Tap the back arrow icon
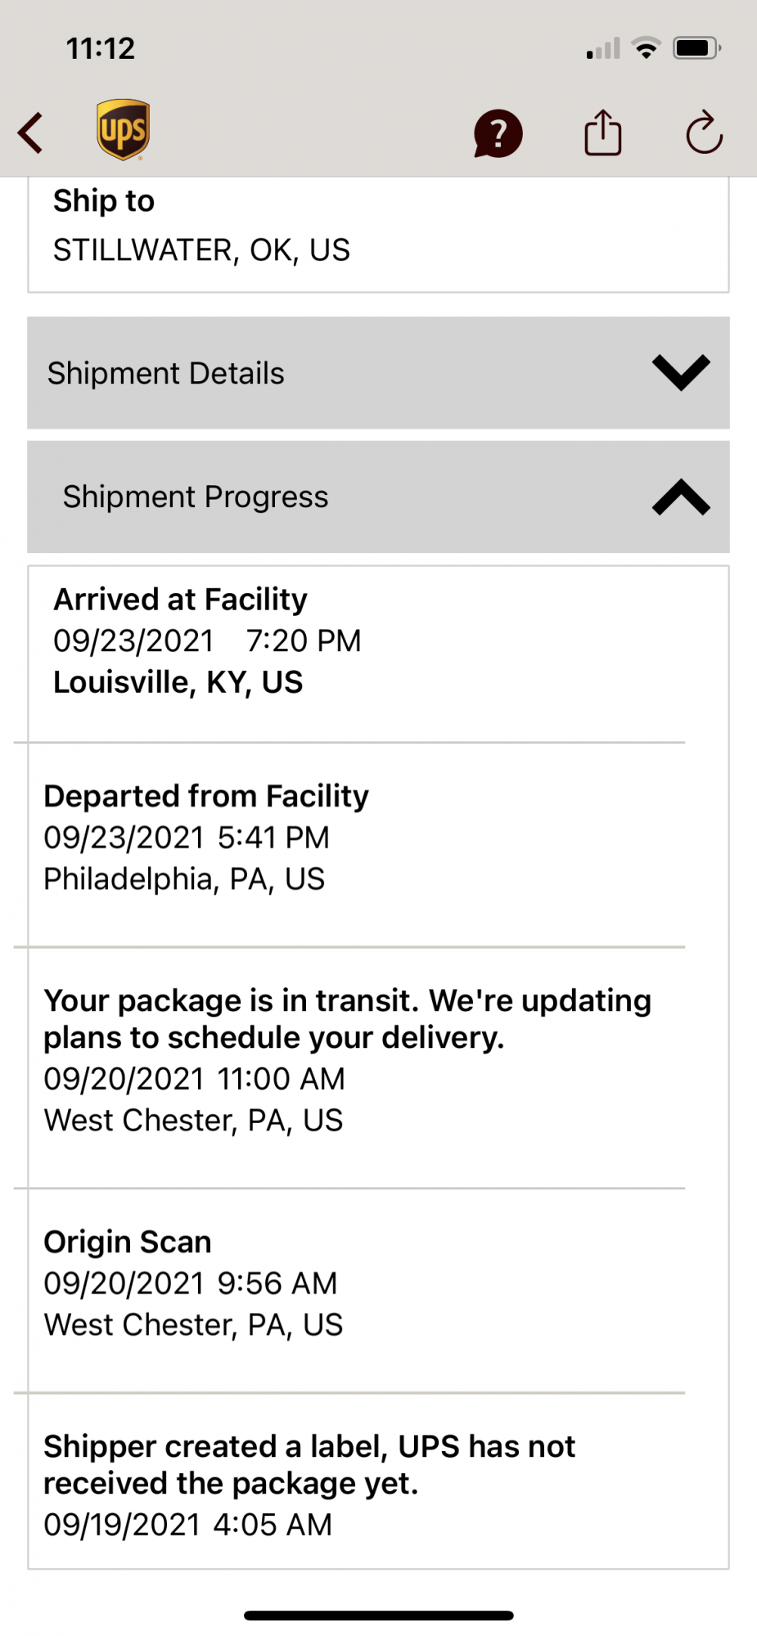The height and width of the screenshot is (1636, 757). click(31, 133)
